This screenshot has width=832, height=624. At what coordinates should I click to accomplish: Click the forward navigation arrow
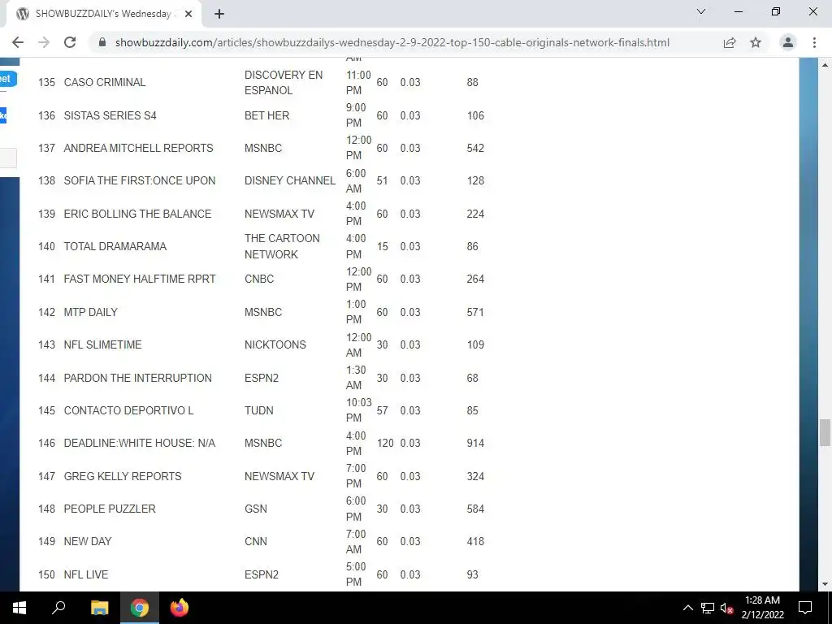pyautogui.click(x=44, y=42)
